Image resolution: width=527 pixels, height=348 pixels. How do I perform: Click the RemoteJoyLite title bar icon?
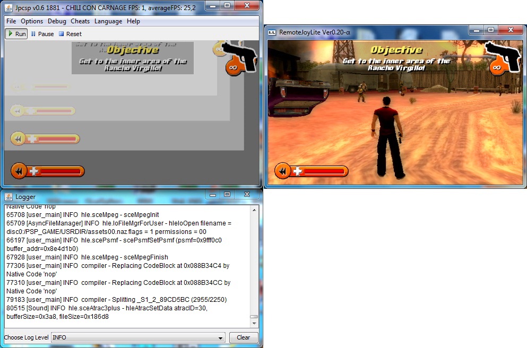(271, 32)
